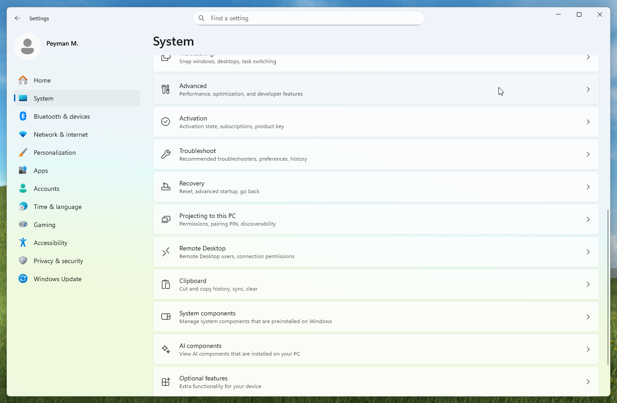Open Time & language settings label

(x=58, y=207)
